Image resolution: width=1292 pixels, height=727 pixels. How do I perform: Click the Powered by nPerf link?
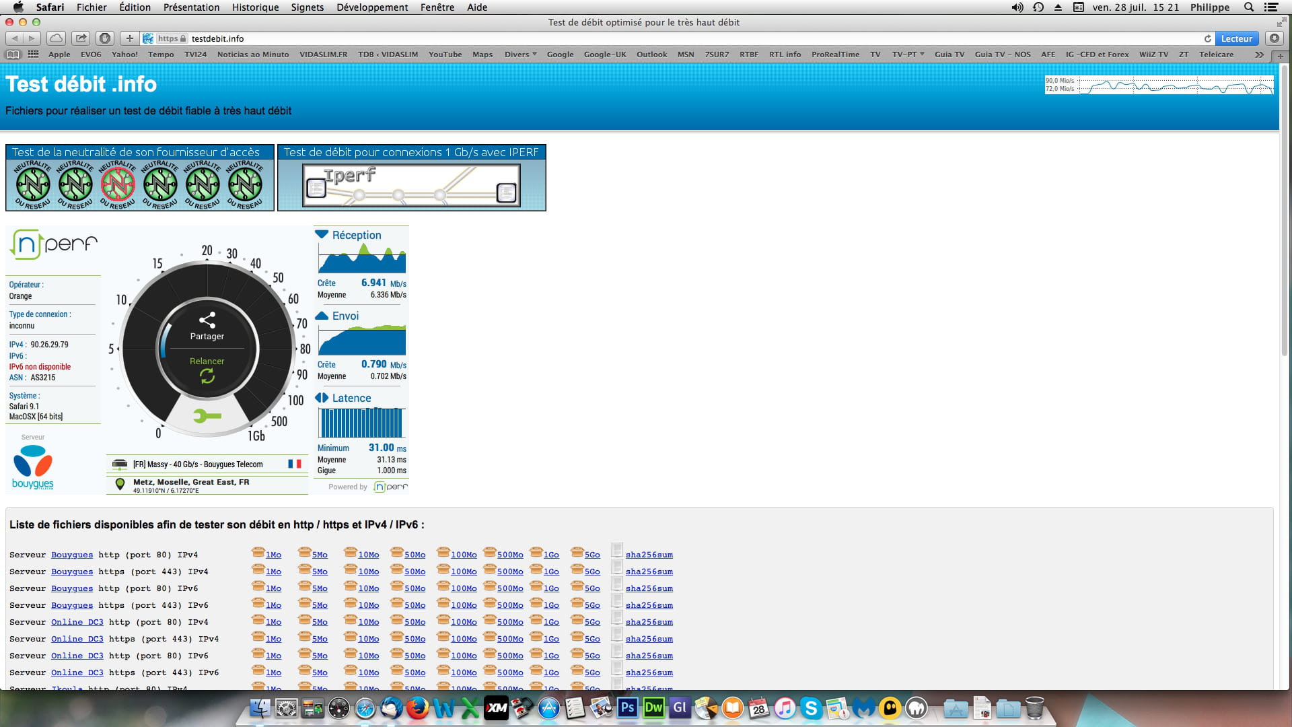pyautogui.click(x=367, y=487)
